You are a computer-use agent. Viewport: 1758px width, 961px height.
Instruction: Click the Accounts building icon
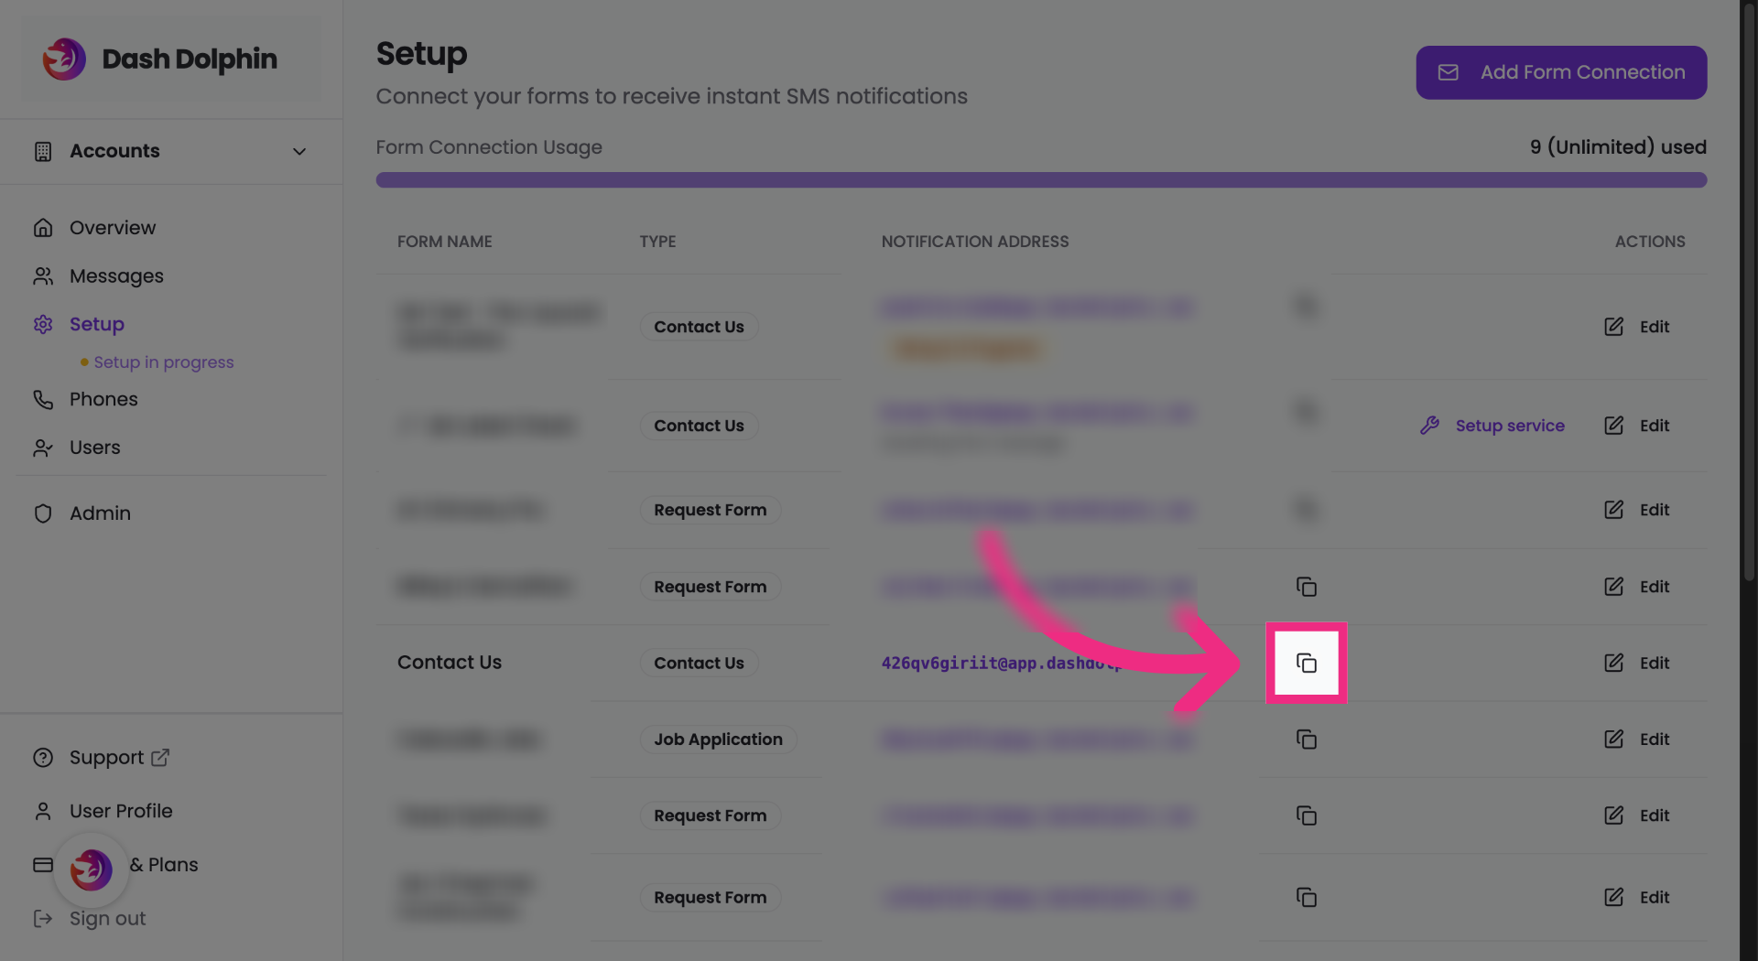point(43,152)
